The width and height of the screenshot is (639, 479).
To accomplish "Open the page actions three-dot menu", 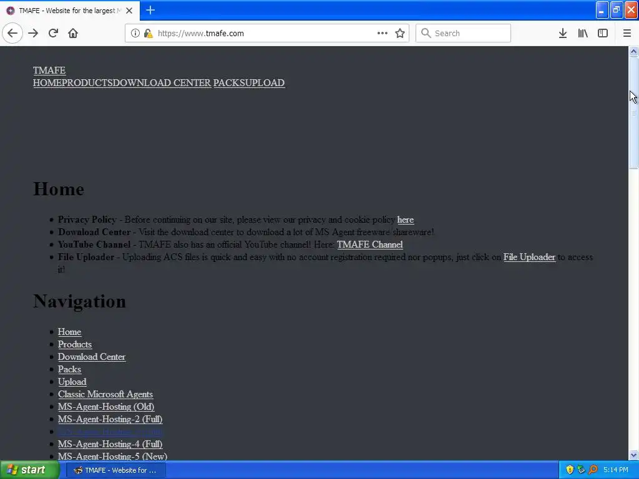I will (x=383, y=33).
